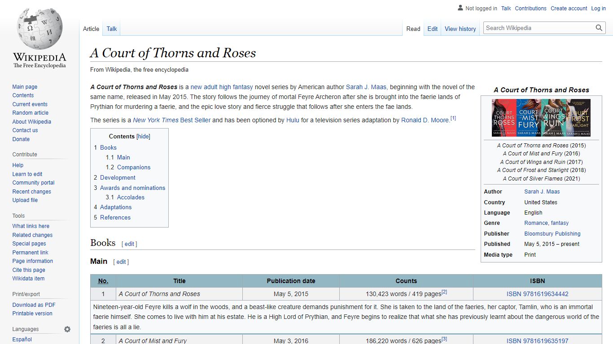
Task: Open the Ronald D. Moore link
Action: 425,120
